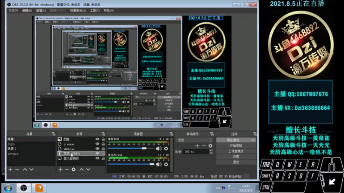This screenshot has width=344, height=193.
Task: Mute the mic/aux speaker icon
Action: coord(159,164)
